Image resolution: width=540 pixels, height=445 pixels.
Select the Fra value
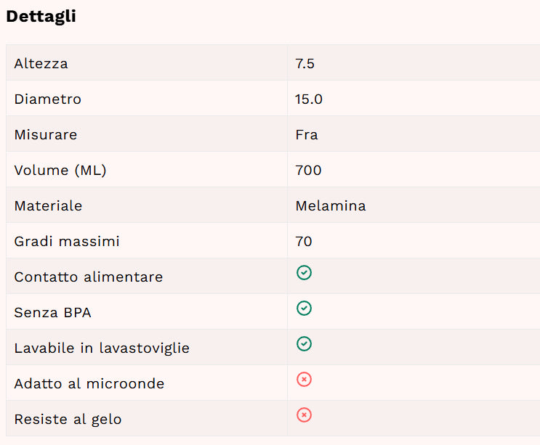pyautogui.click(x=307, y=134)
